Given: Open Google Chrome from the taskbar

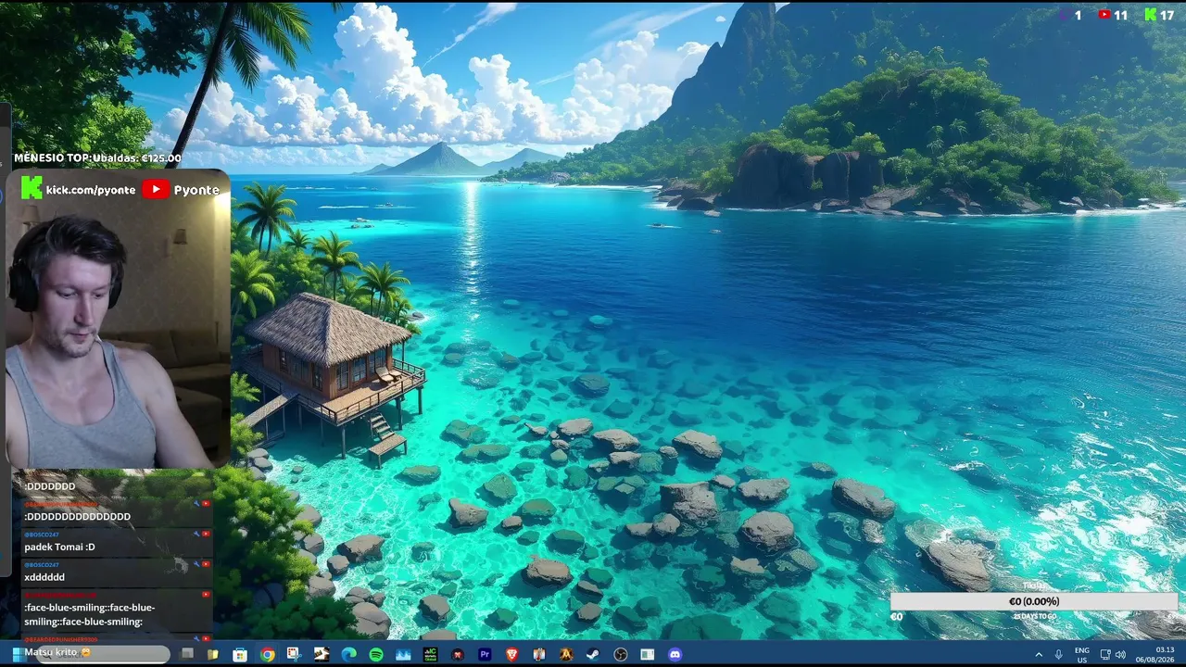Looking at the screenshot, I should 268,654.
